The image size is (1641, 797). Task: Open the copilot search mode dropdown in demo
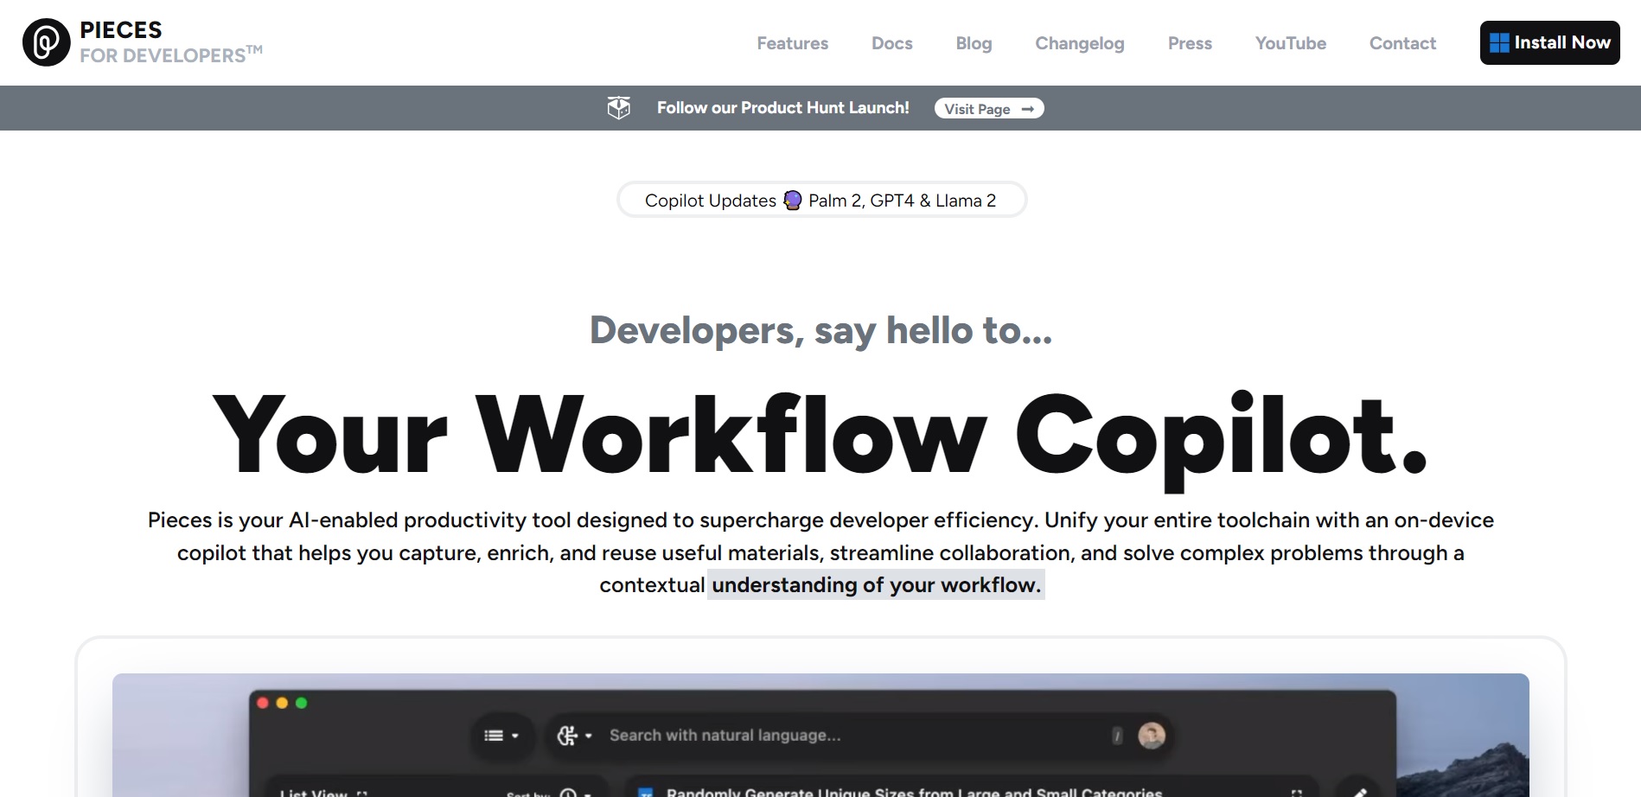coord(575,736)
